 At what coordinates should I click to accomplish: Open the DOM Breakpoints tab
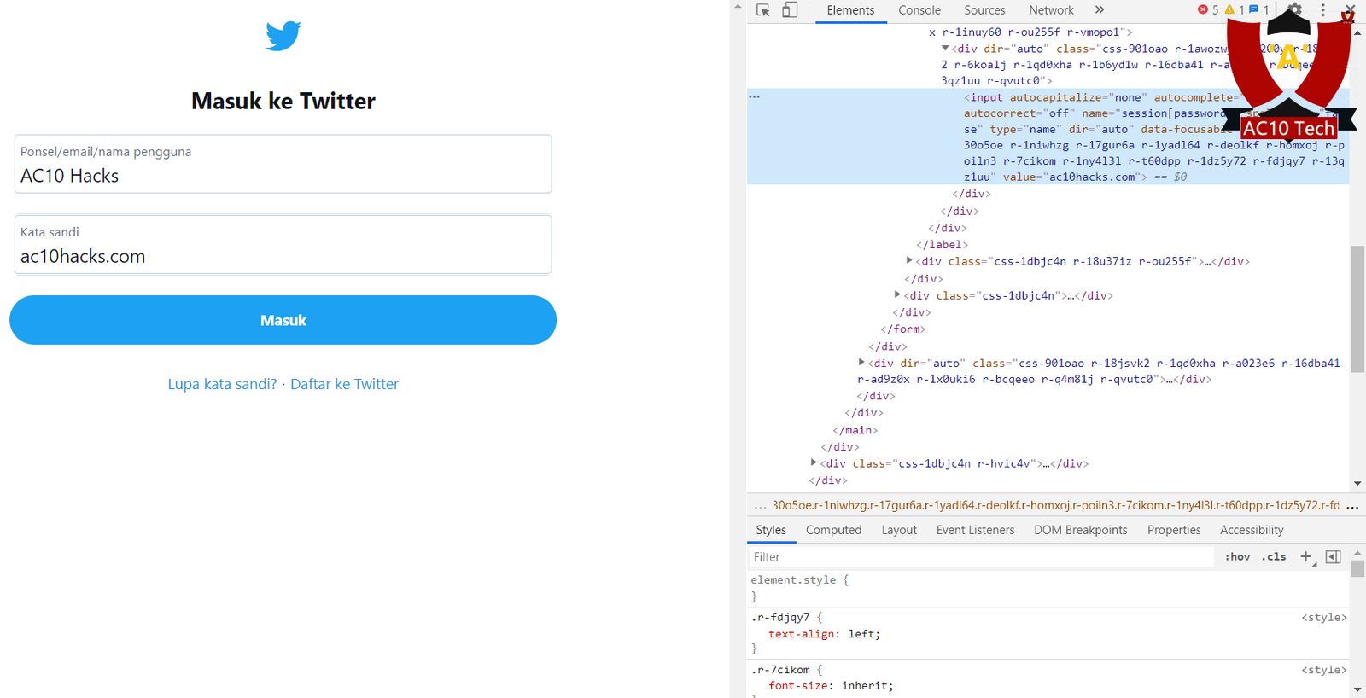tap(1080, 530)
